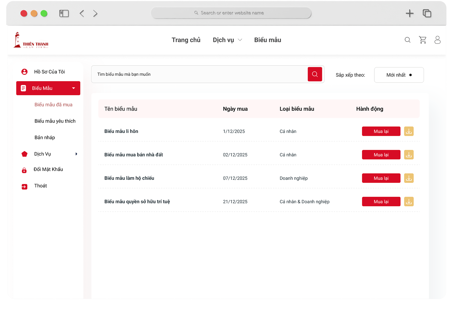Click the Thiên Thanh Law Firm logo
This screenshot has width=455, height=309.
(x=31, y=40)
